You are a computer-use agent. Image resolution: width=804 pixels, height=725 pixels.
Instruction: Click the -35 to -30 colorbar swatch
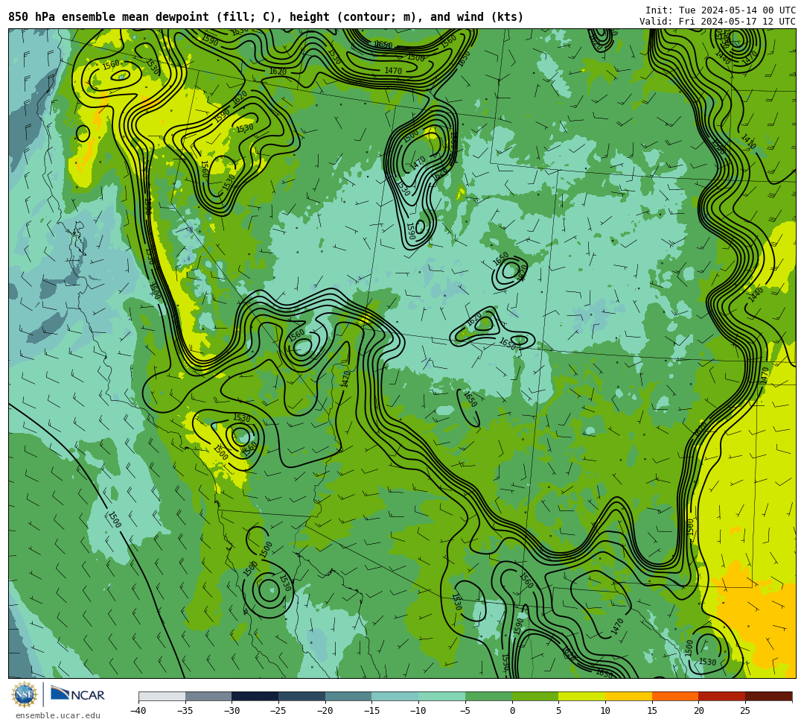click(x=208, y=696)
